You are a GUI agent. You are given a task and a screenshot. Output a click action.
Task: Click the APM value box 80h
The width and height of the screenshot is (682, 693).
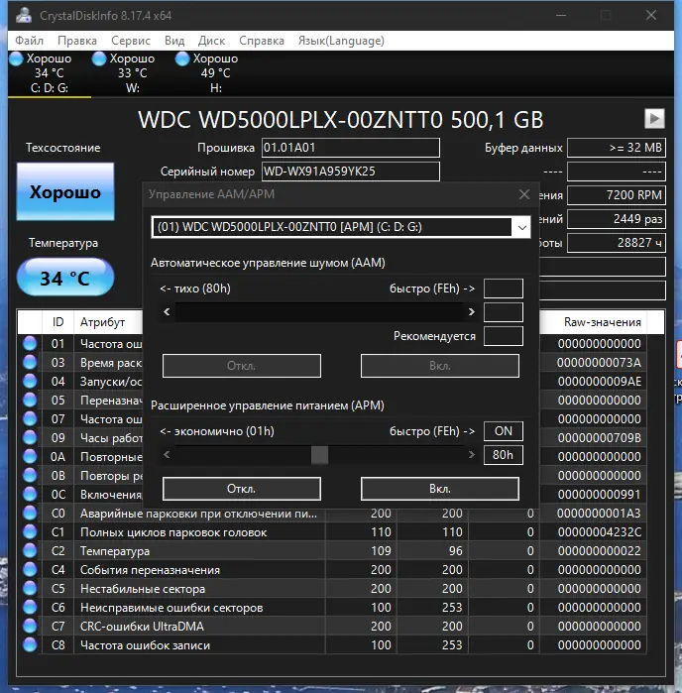(504, 455)
